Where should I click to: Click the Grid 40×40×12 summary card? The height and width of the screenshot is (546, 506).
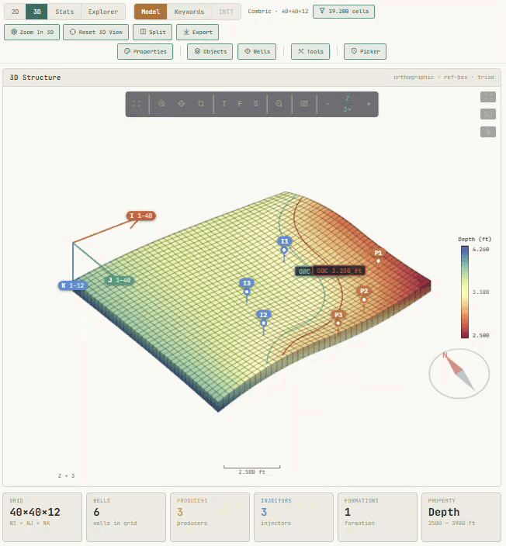tap(43, 517)
